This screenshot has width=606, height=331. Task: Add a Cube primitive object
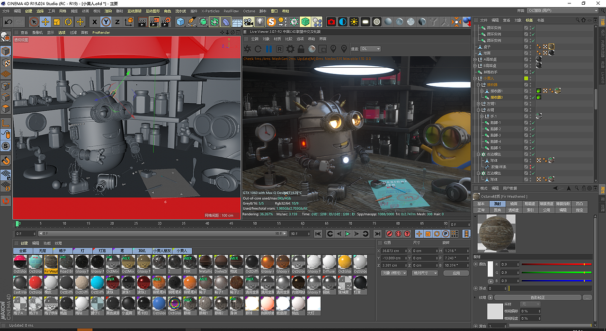tap(180, 22)
